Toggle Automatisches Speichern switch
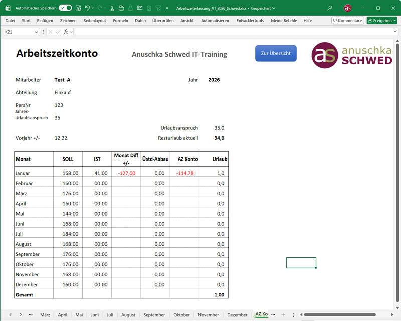Image resolution: width=401 pixels, height=321 pixels. 65,8
